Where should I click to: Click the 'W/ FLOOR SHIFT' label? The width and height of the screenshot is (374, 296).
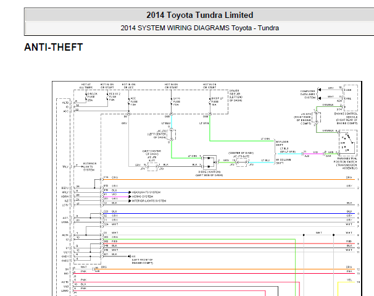tap(282, 143)
